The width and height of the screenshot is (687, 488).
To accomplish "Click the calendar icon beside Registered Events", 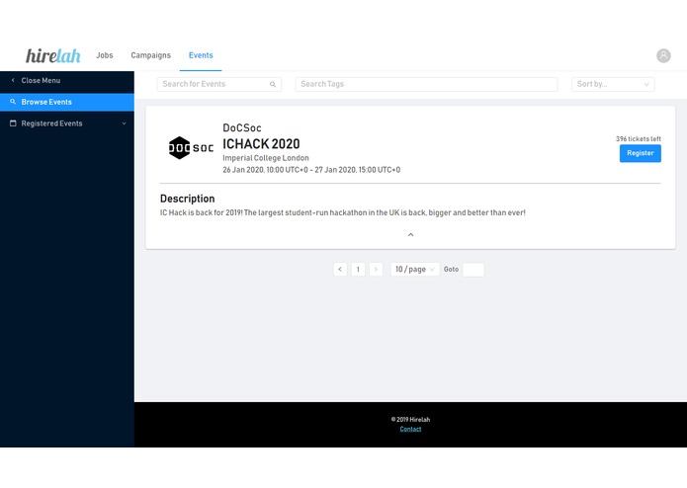I will point(13,123).
